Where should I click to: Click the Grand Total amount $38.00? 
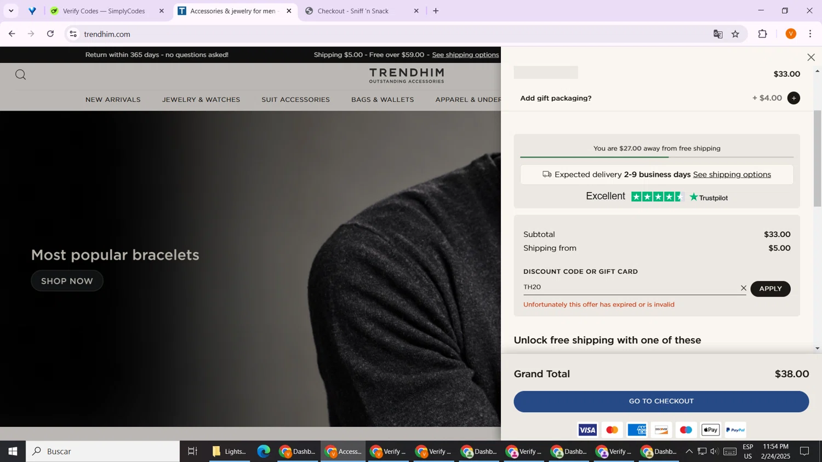(792, 374)
